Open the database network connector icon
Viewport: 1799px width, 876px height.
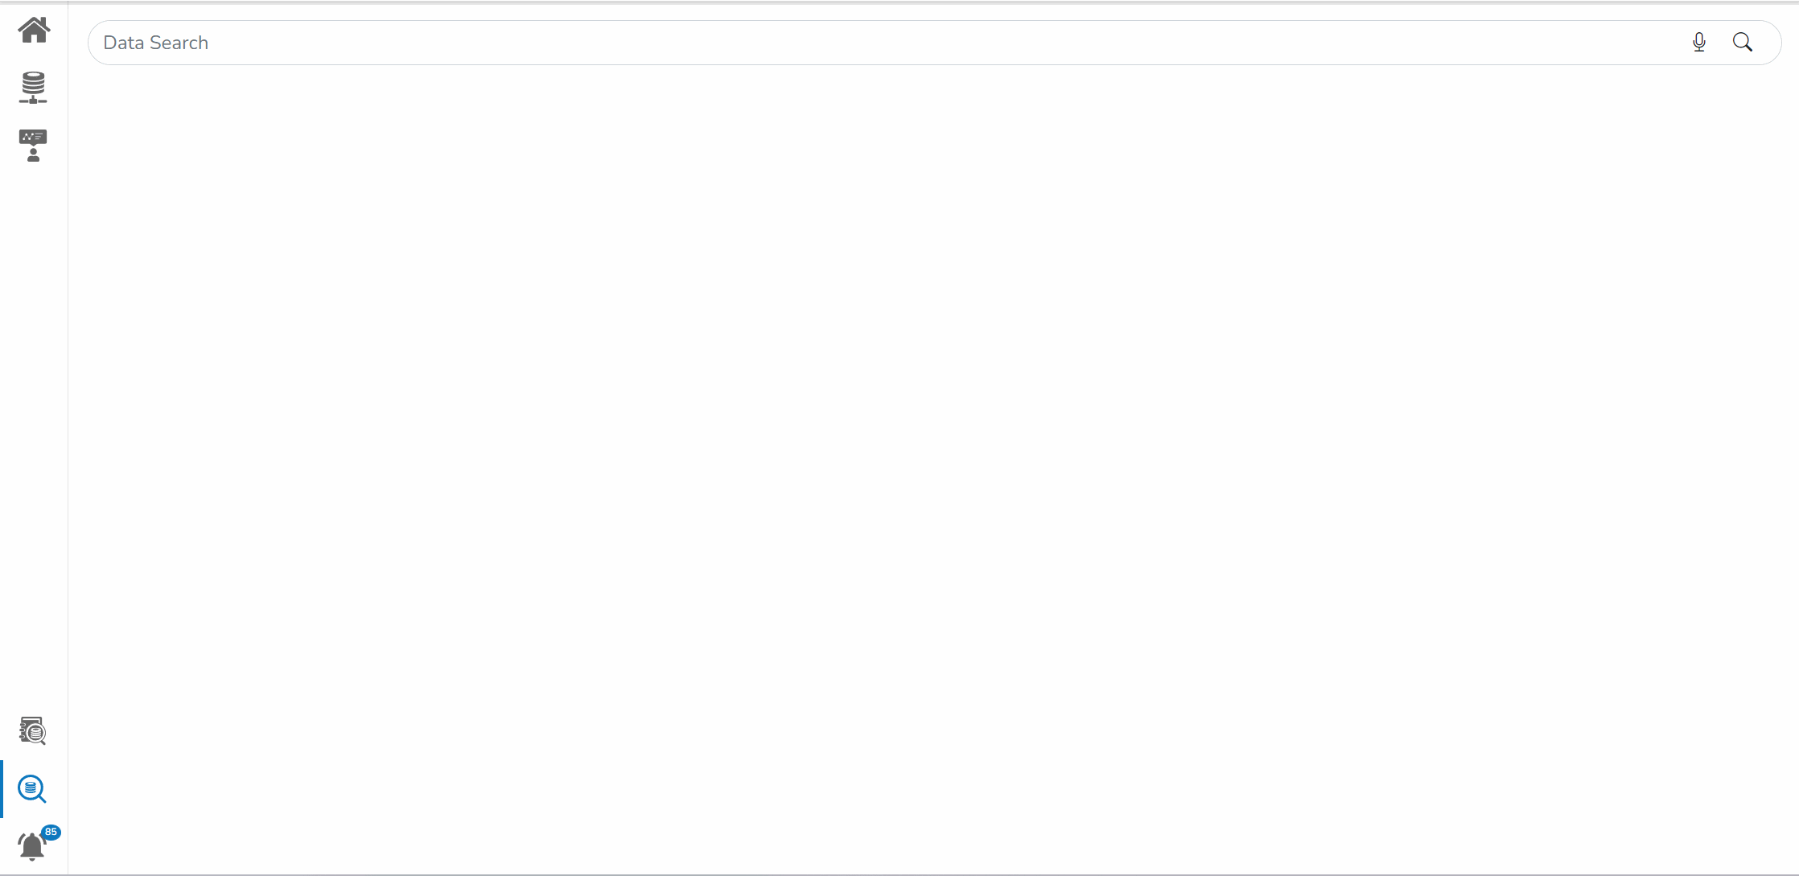coord(33,88)
